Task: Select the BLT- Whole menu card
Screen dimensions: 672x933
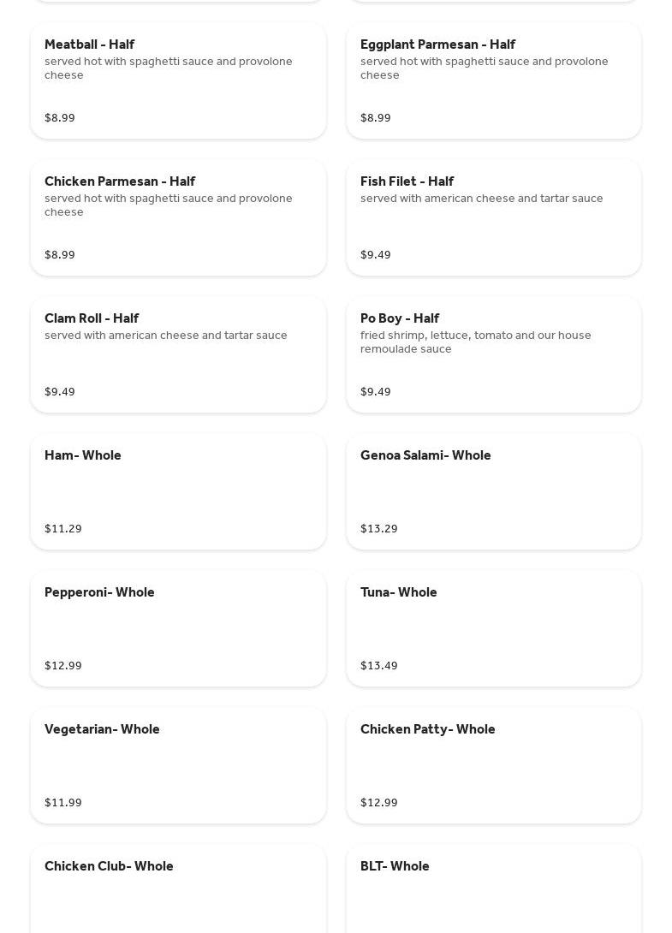Action: pyautogui.click(x=493, y=890)
